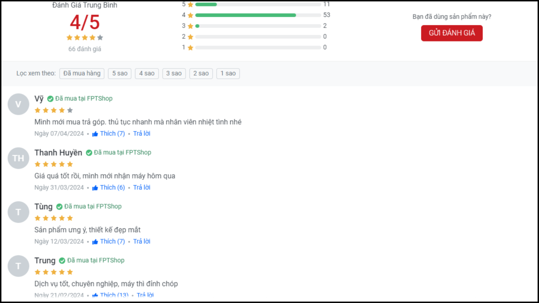Click the star rating on Thanh Huyền's review
Viewport: 539px width, 303px height.
click(x=54, y=164)
